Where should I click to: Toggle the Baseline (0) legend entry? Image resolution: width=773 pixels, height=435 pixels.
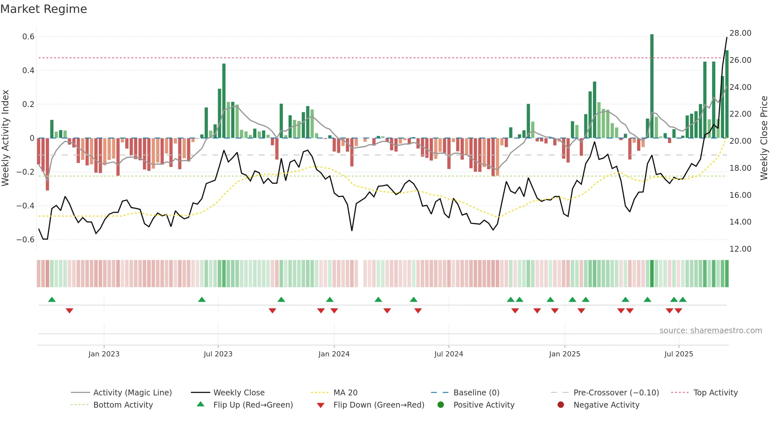click(x=465, y=392)
